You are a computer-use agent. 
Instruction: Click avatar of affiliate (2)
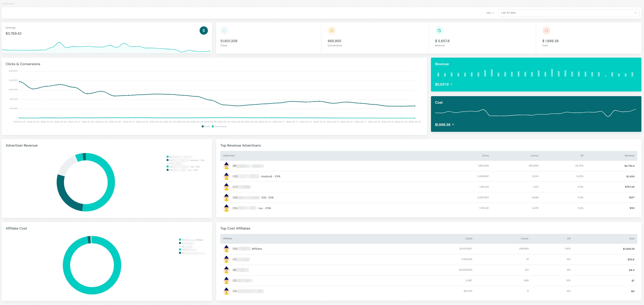[226, 259]
